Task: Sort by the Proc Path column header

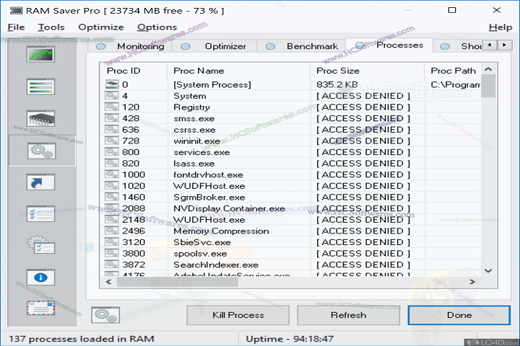Action: coord(453,71)
